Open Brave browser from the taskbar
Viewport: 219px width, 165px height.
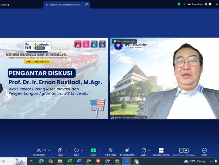point(98,161)
